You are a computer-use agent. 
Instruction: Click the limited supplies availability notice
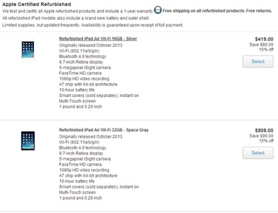pos(93,25)
